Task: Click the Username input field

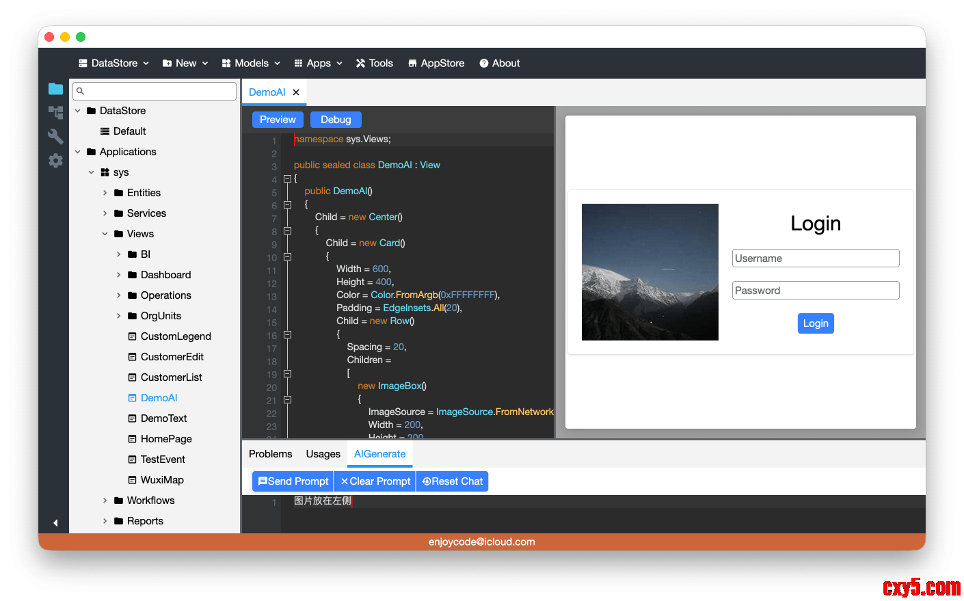Action: 815,258
